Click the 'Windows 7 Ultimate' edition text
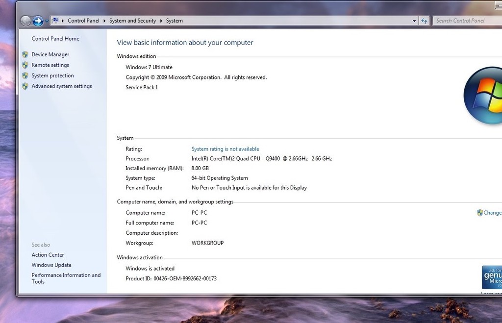Screen dimensions: 502x323 [149, 67]
